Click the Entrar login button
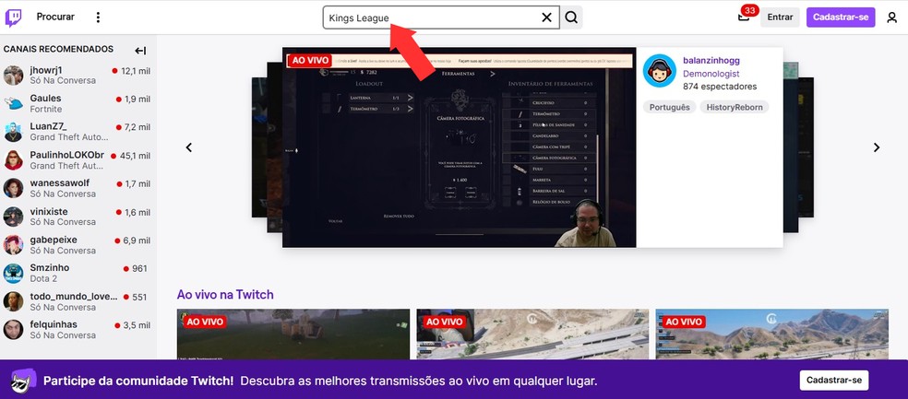908x399 pixels. 780,18
